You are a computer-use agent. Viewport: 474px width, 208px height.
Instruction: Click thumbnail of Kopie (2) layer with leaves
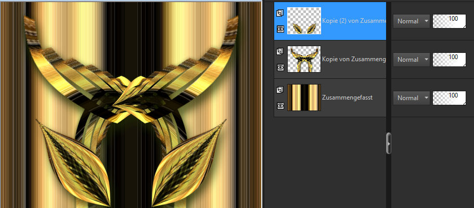point(304,21)
